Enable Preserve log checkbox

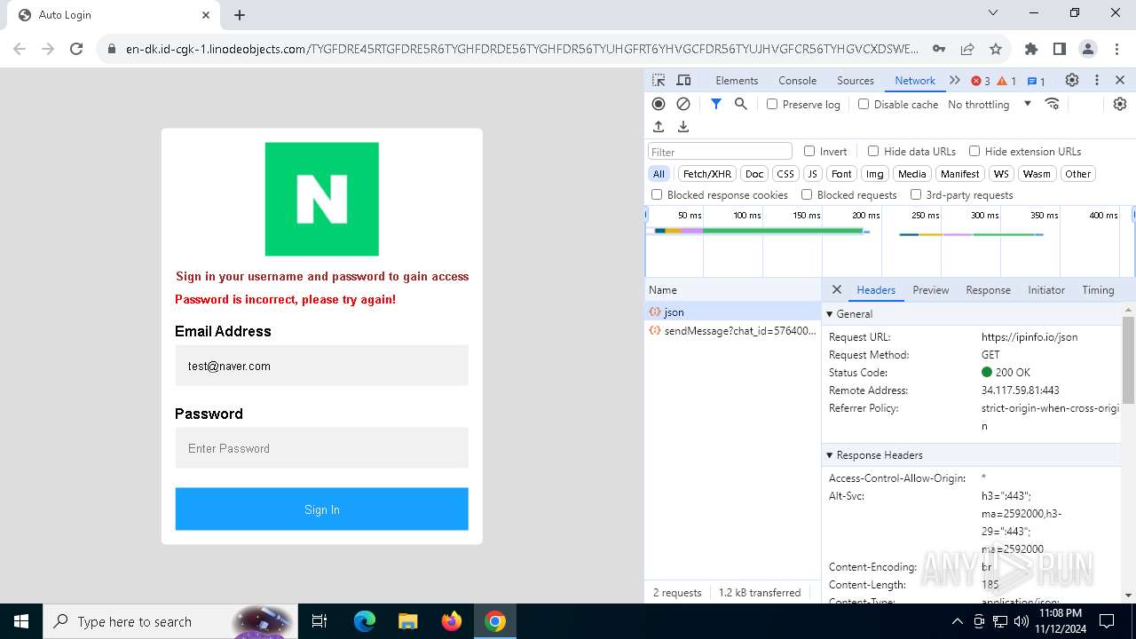pos(772,104)
